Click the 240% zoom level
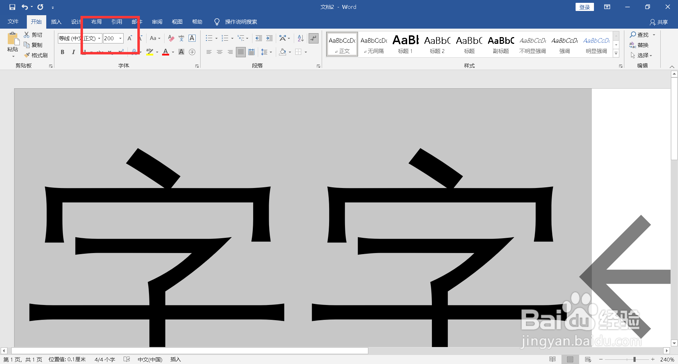The height and width of the screenshot is (364, 678). (x=667, y=359)
